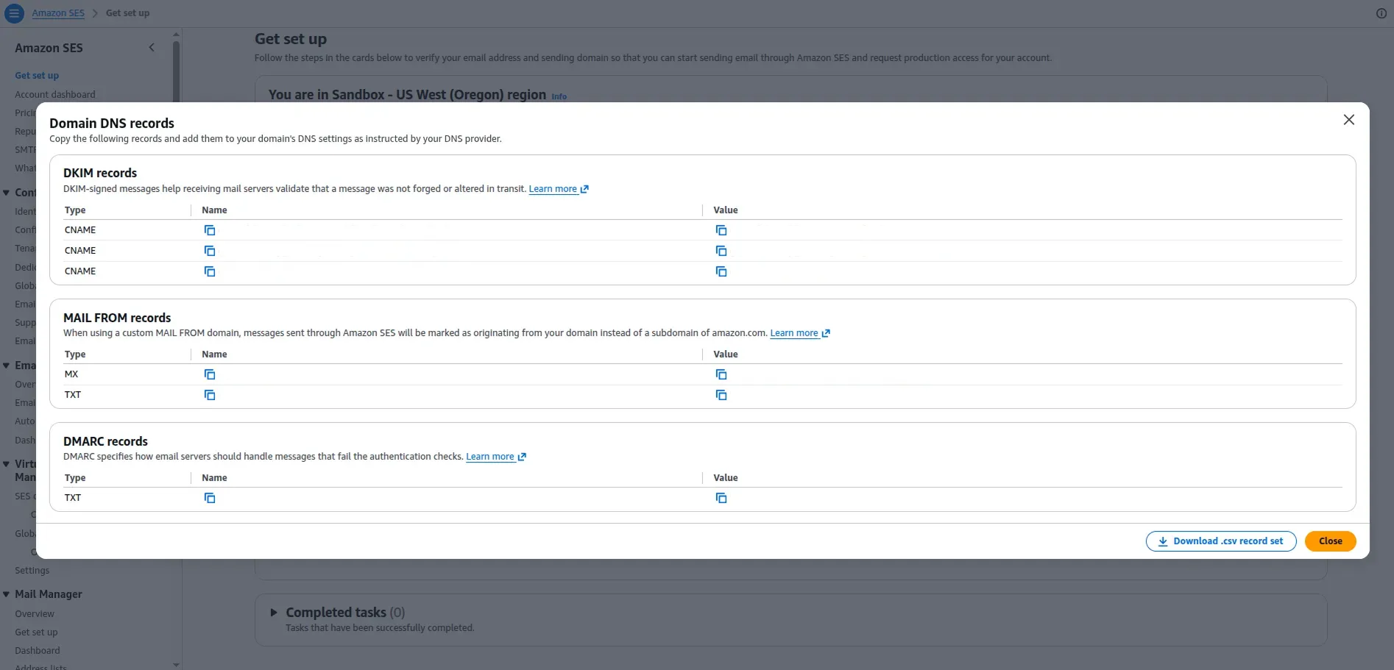Open Settings in the sidebar
This screenshot has height=670, width=1394.
coord(32,570)
